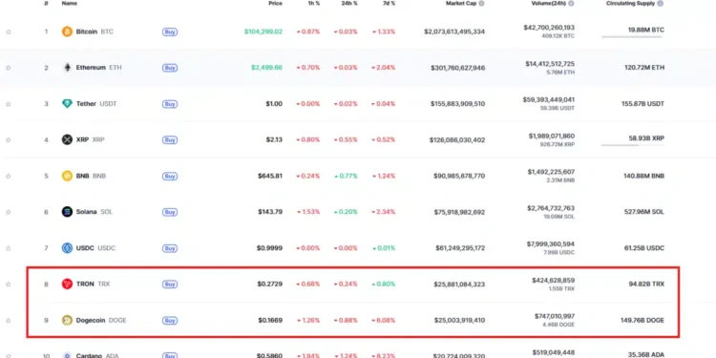Click Buy button for Tether
Image resolution: width=716 pixels, height=358 pixels.
pos(170,104)
